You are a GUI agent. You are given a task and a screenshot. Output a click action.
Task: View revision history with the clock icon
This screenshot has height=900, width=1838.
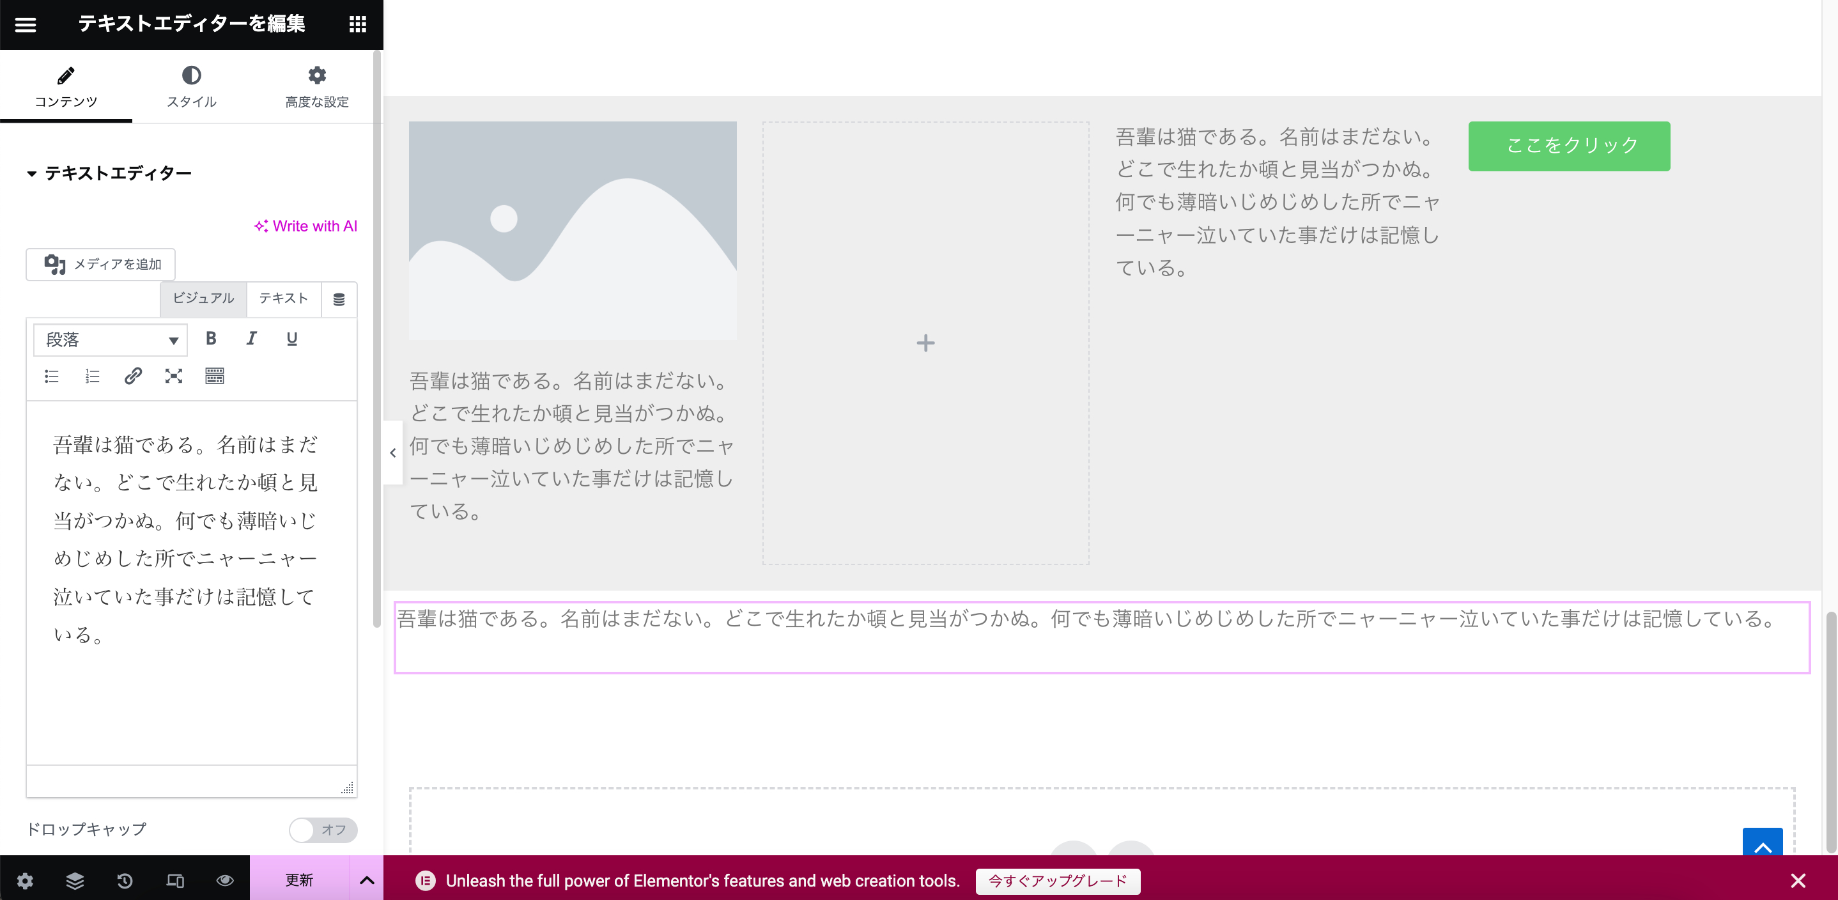[x=124, y=880]
